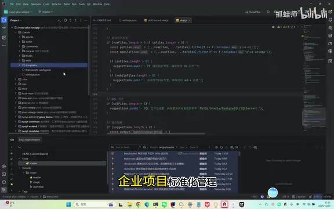Click the New File or Directory plus icon
334x209 pixels.
pos(59,20)
